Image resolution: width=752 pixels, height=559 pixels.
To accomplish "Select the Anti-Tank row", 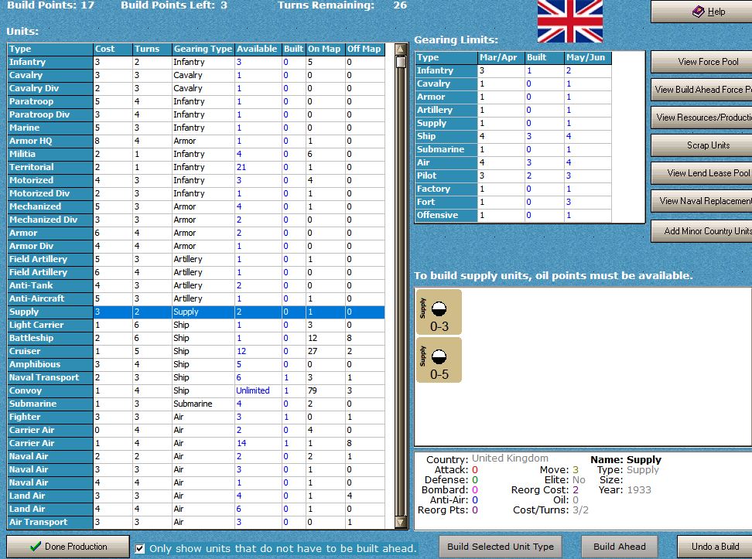I will click(196, 285).
